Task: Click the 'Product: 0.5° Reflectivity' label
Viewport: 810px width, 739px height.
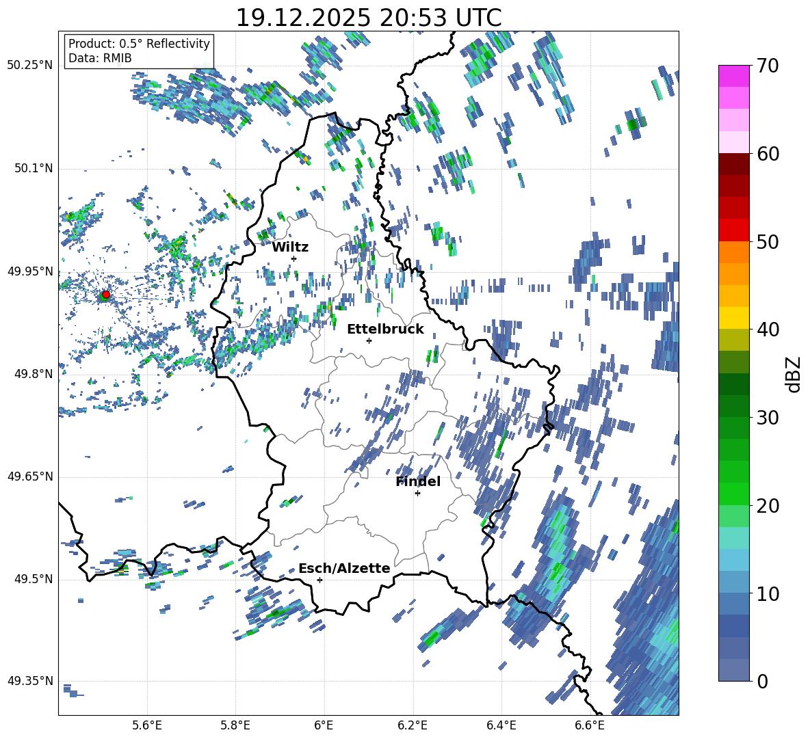Action: [x=139, y=43]
